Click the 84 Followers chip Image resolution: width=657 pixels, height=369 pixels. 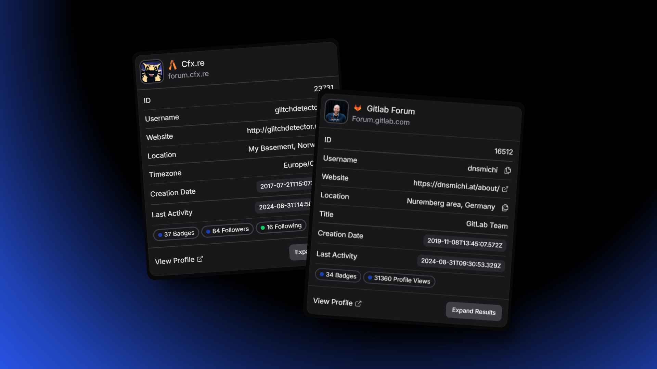[228, 230]
